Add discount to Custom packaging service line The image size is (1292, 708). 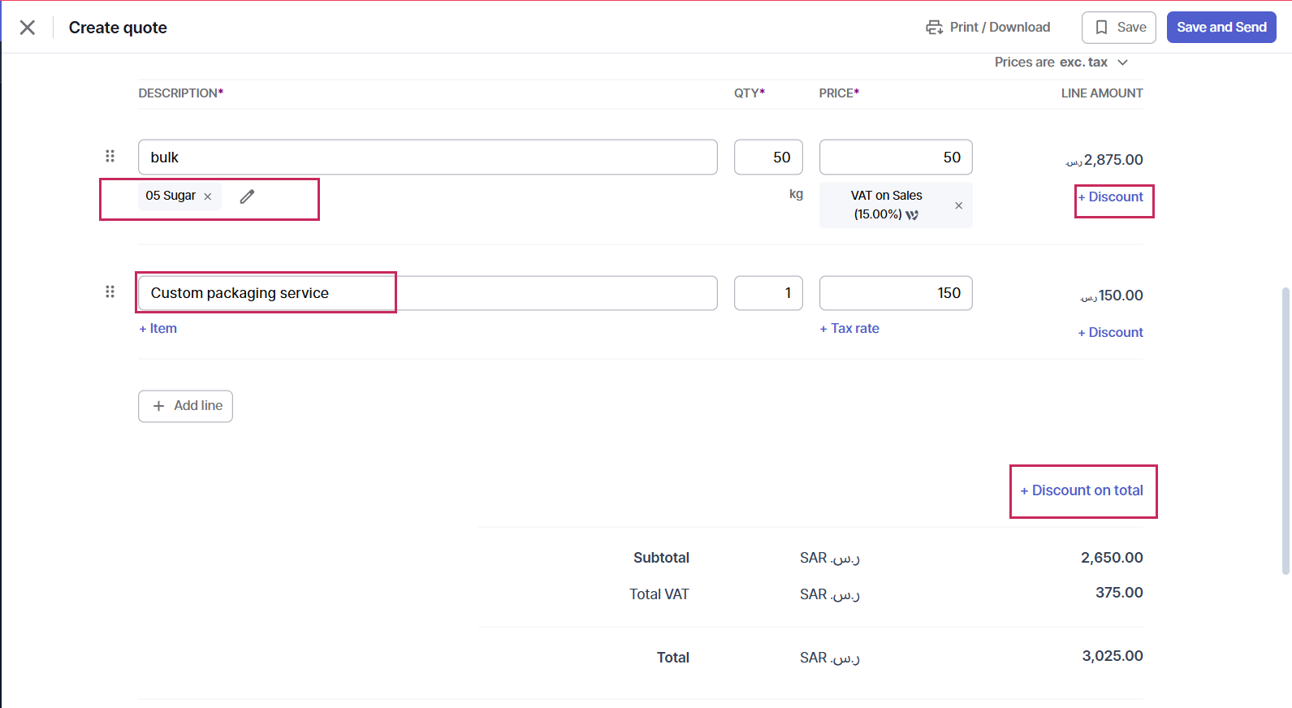click(x=1110, y=332)
